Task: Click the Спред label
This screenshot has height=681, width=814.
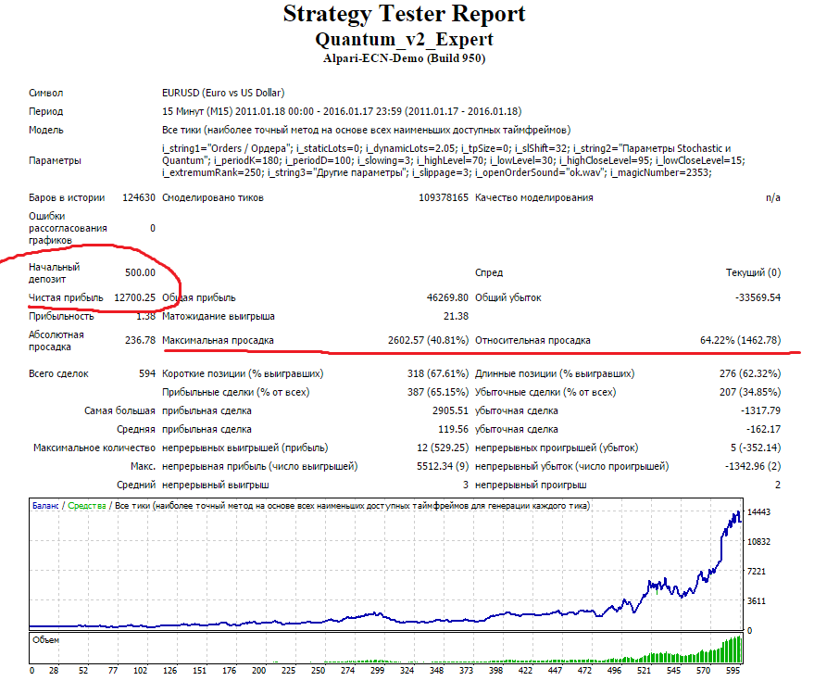Action: [x=489, y=272]
